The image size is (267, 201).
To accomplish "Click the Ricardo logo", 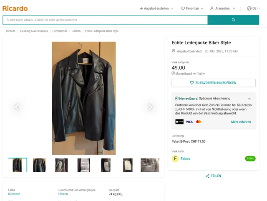I will [x=15, y=8].
